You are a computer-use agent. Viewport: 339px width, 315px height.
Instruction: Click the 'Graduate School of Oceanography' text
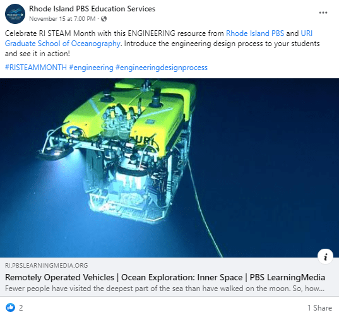coord(62,44)
